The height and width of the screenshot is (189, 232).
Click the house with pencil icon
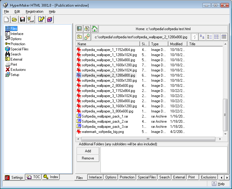tap(87, 37)
